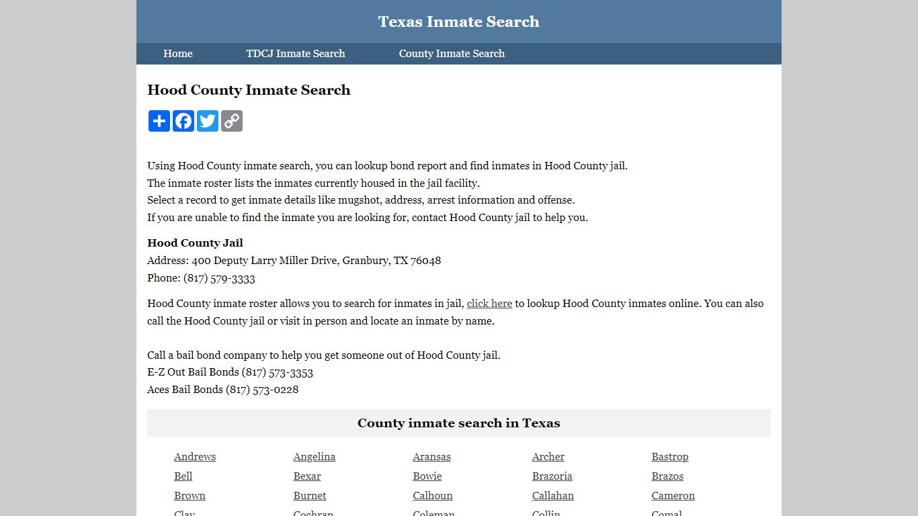Image resolution: width=918 pixels, height=516 pixels.
Task: Select the Burnet county link
Action: [x=309, y=495]
